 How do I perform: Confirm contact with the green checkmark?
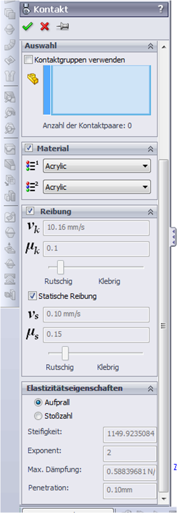27,27
